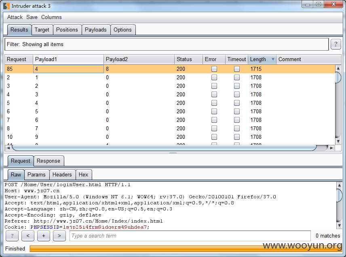346x257 pixels.
Task: Focus the search term input field
Action: coord(190,236)
